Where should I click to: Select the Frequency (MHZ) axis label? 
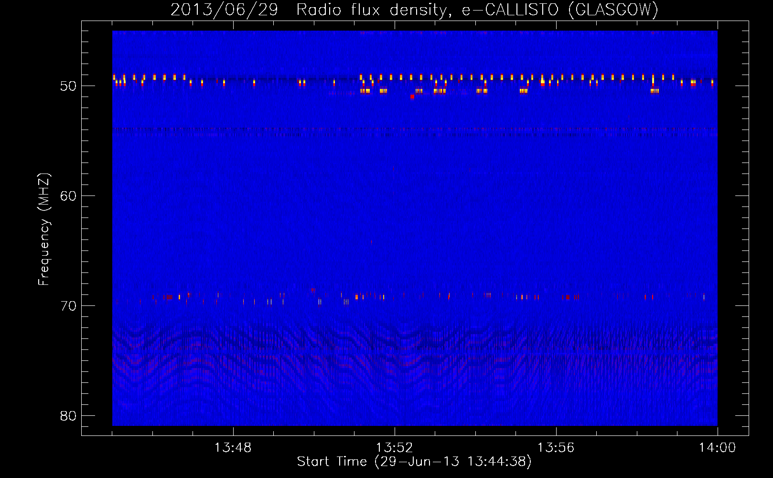tap(44, 229)
